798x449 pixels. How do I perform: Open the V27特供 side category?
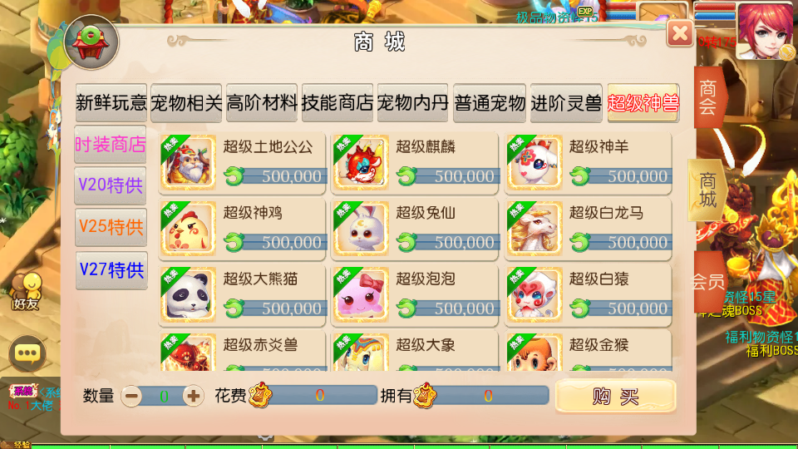click(111, 269)
